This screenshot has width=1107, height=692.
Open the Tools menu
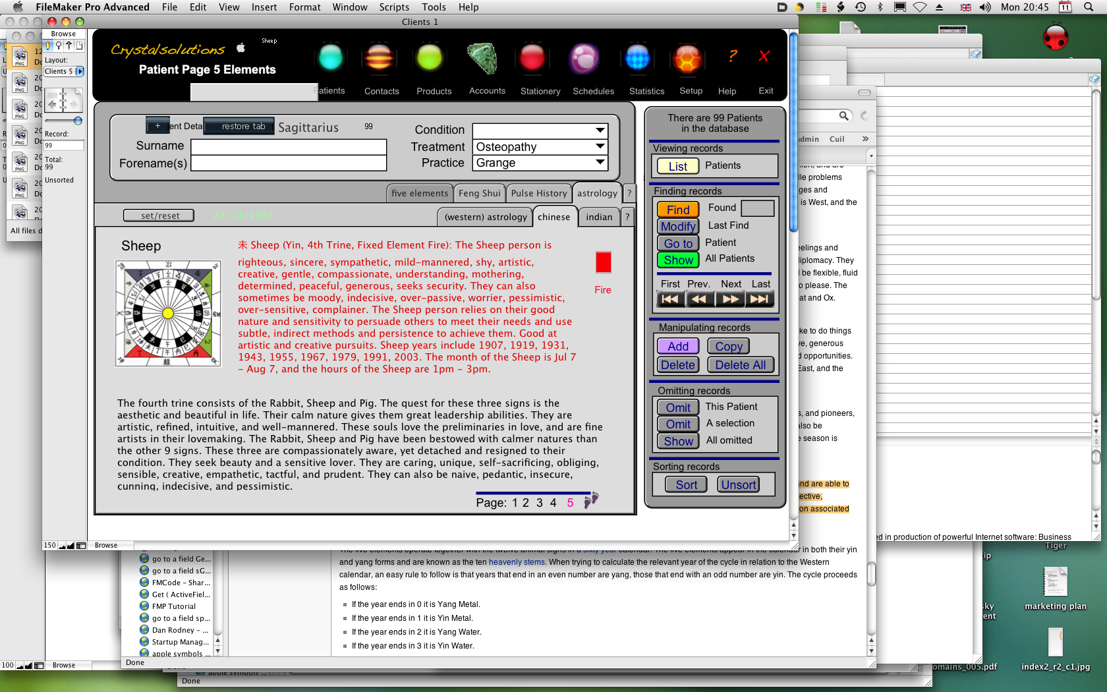click(434, 7)
